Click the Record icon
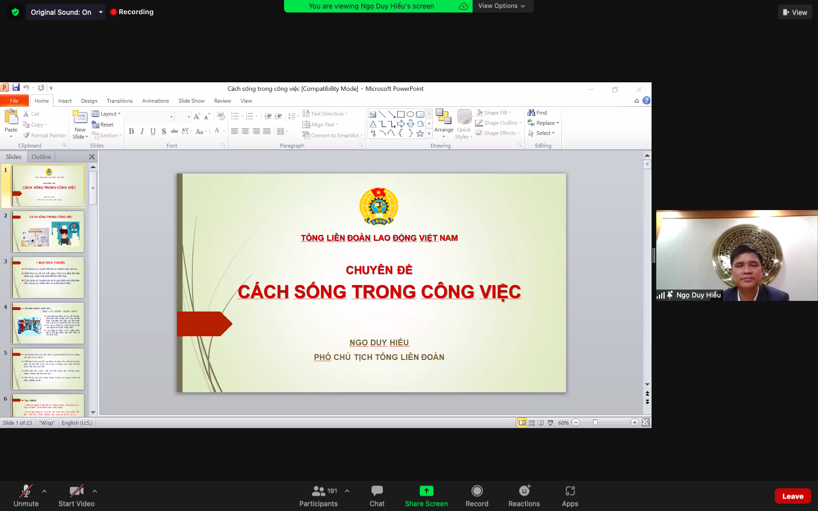The image size is (818, 511). (x=477, y=491)
